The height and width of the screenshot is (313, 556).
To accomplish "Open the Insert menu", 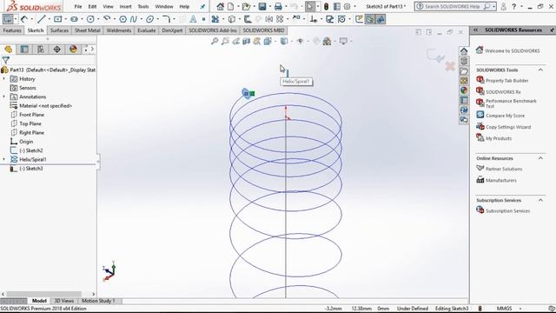I will pos(125,6).
